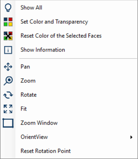Click the four-color squares icon
Image resolution: width=138 pixels, height=159 pixels.
coord(8,22)
